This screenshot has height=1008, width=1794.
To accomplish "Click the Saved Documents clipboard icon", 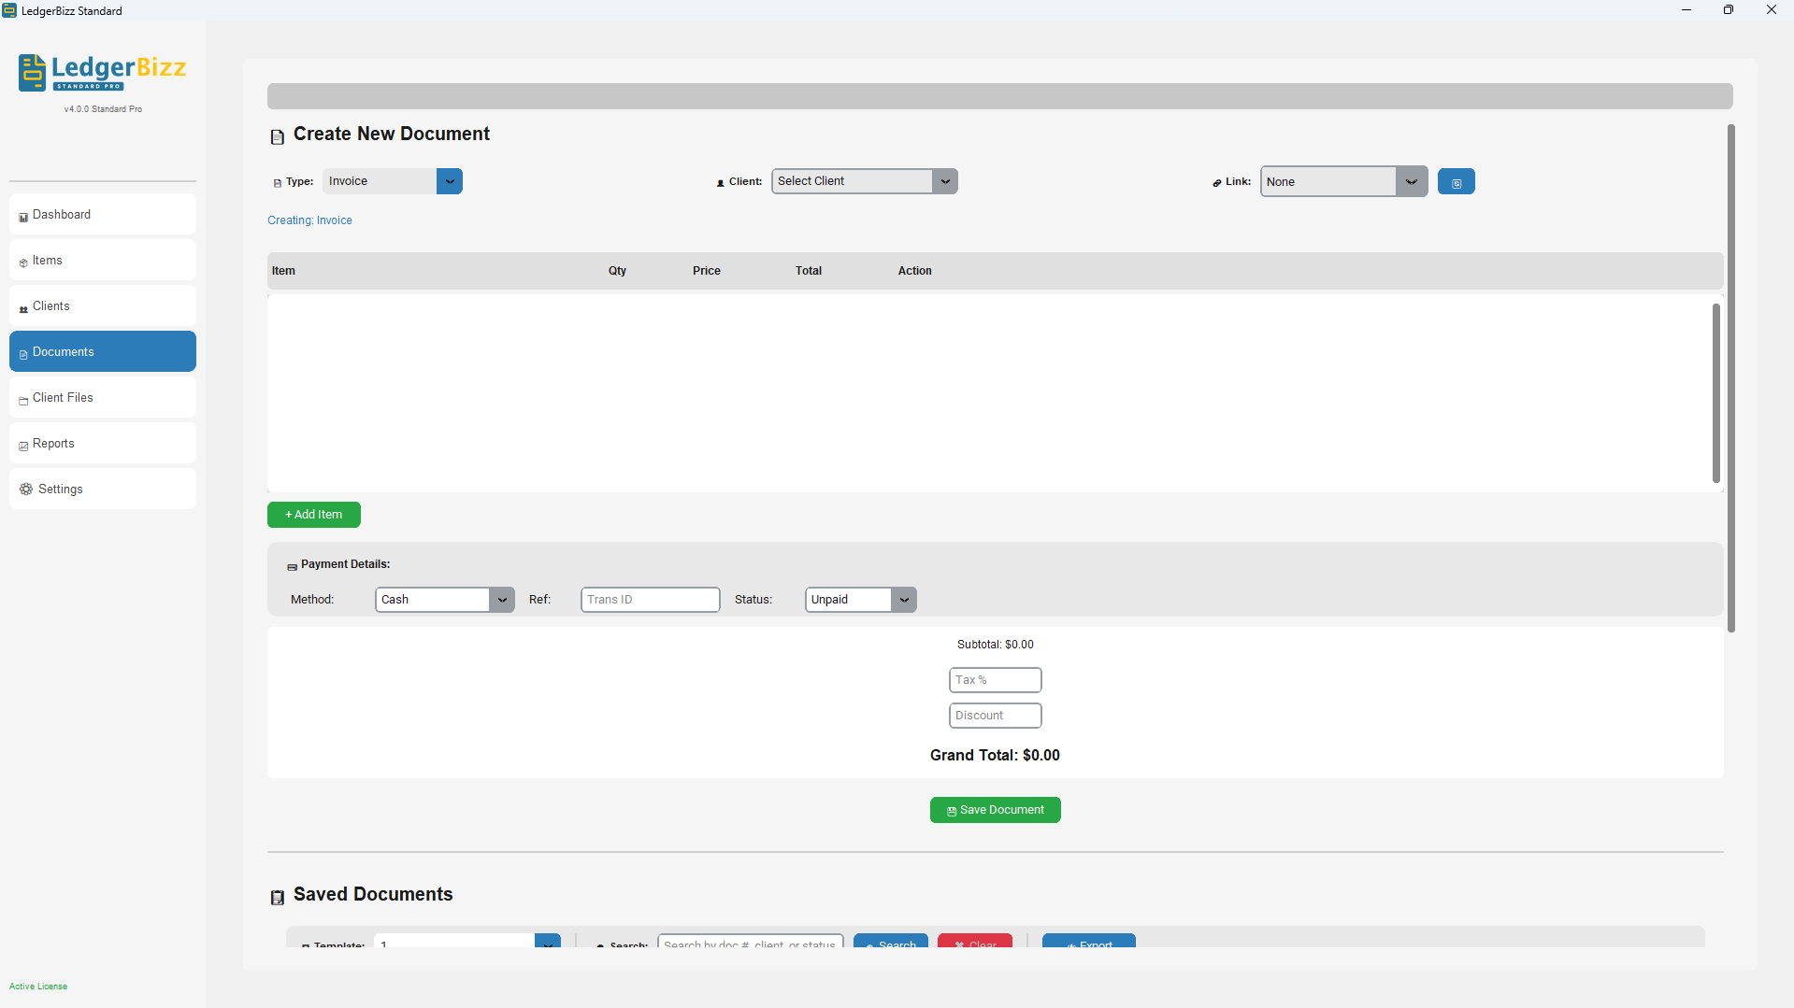I will click(278, 898).
